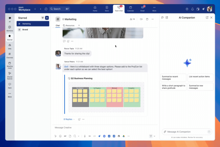220x147 pixels.
Task: Click the Search field in title bar
Action: (x=60, y=9)
